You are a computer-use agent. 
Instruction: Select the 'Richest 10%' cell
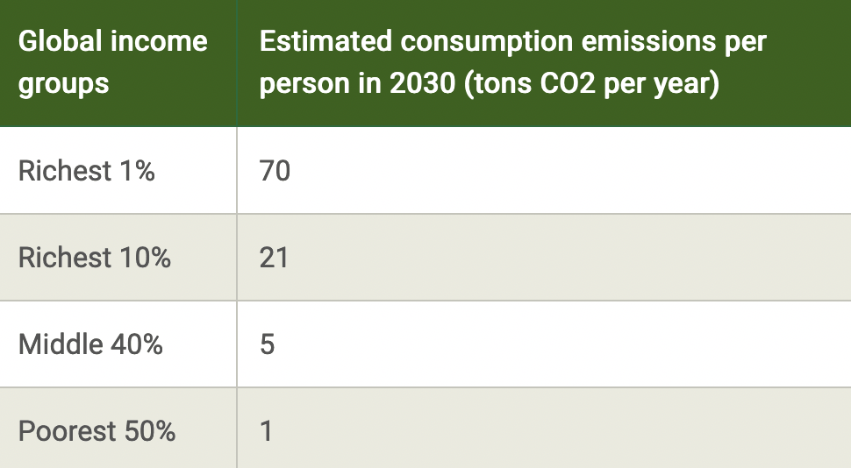(x=95, y=258)
